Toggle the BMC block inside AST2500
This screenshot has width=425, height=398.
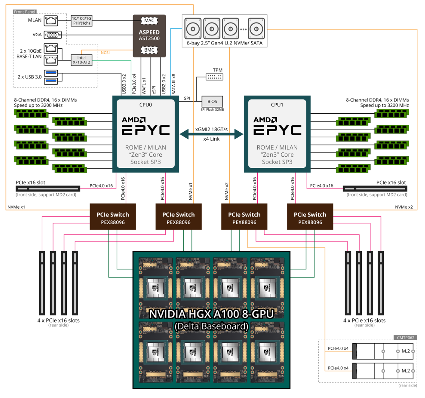(149, 50)
